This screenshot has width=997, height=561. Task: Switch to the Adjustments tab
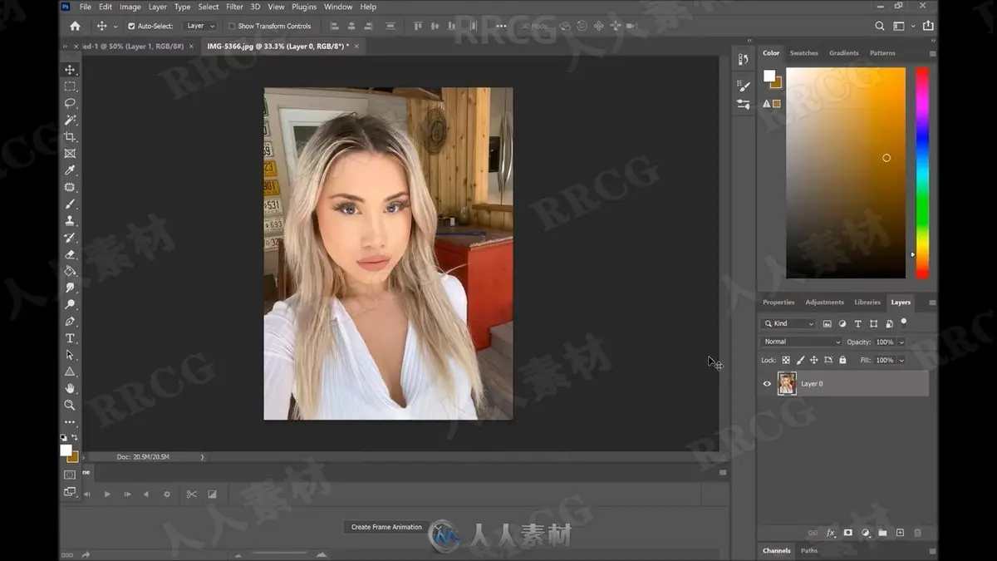point(824,303)
